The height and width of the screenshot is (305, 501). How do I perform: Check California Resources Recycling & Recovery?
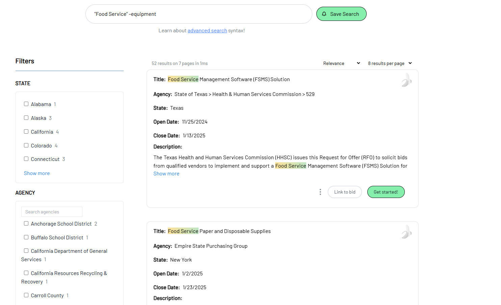(x=26, y=273)
